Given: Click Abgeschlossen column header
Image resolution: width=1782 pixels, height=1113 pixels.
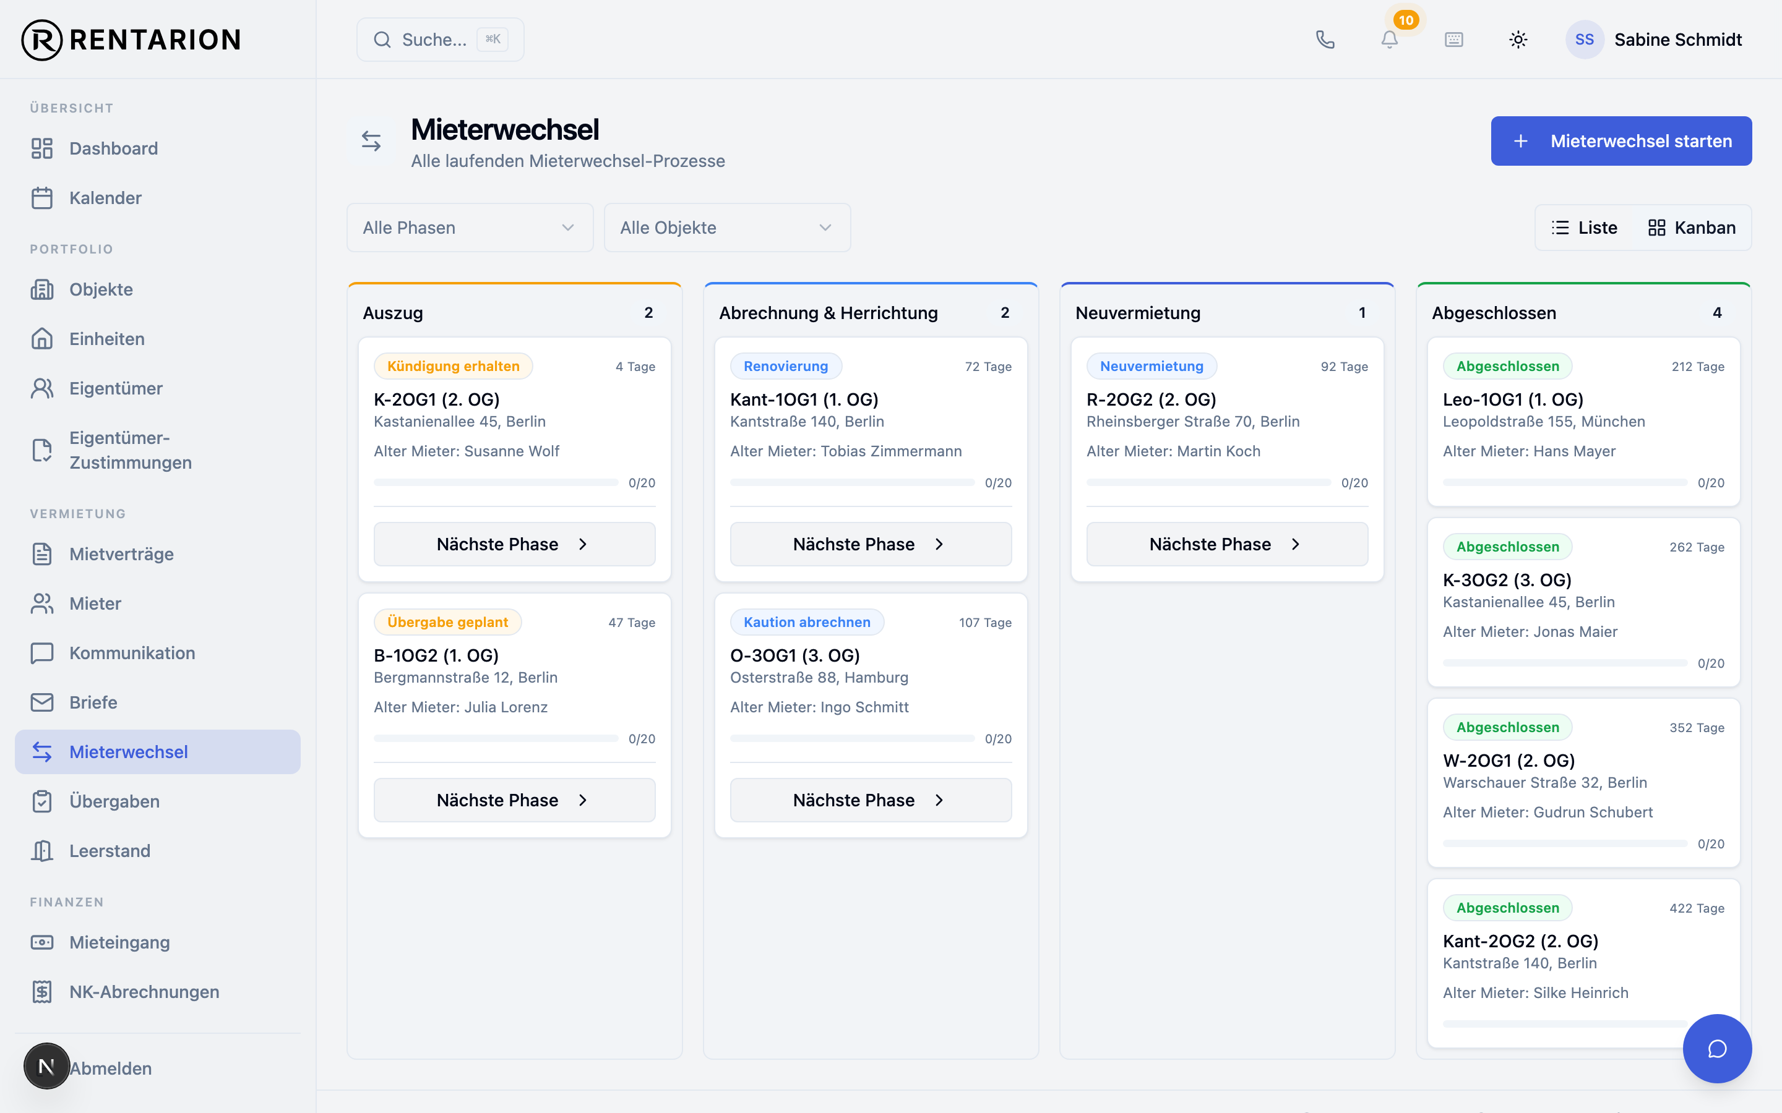Looking at the screenshot, I should point(1493,313).
